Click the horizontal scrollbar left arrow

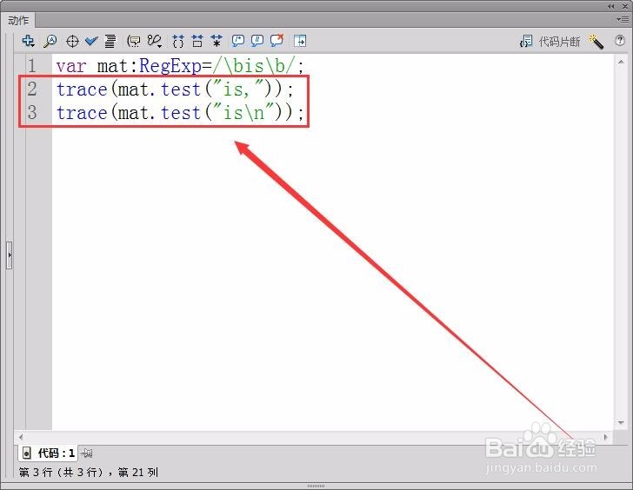click(x=21, y=437)
